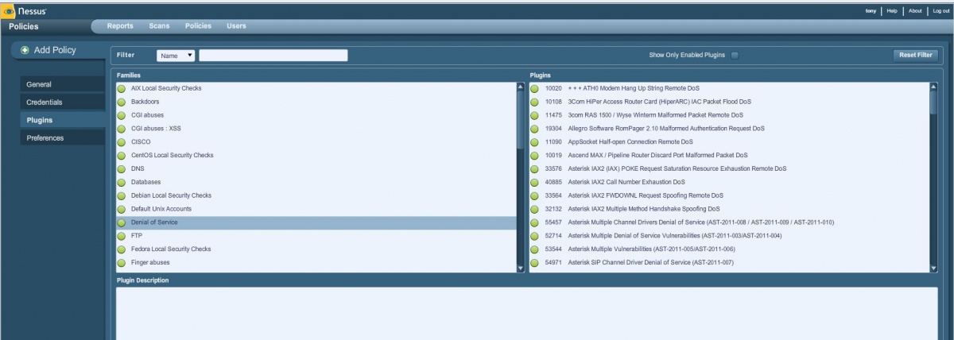Click the Log out link

(x=940, y=11)
